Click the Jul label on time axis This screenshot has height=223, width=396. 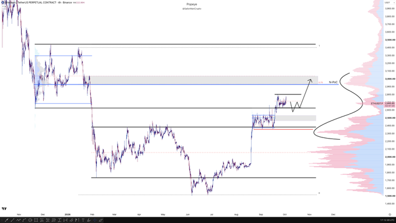click(x=211, y=214)
